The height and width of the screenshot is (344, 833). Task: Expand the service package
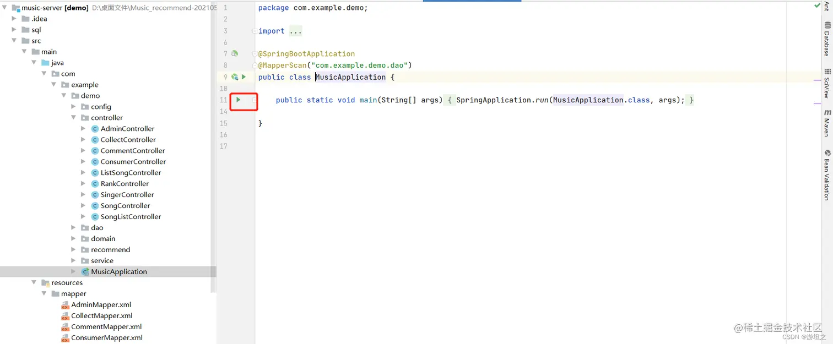[x=74, y=261]
